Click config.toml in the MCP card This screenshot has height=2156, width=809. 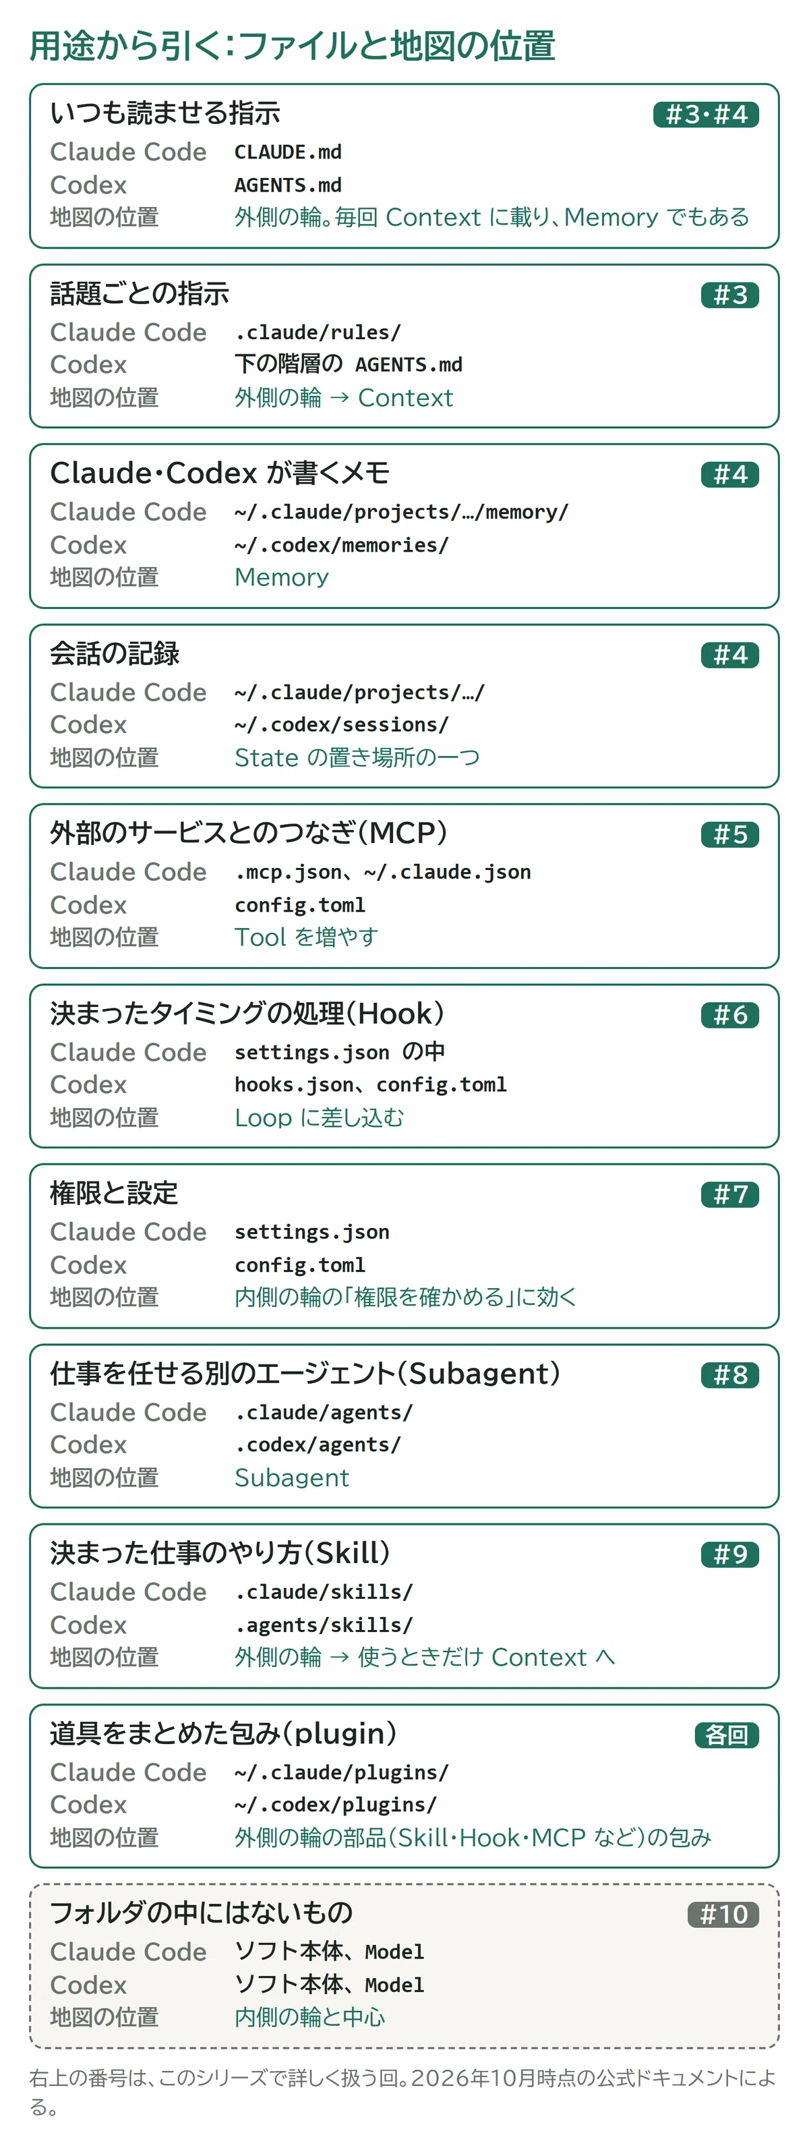[299, 906]
